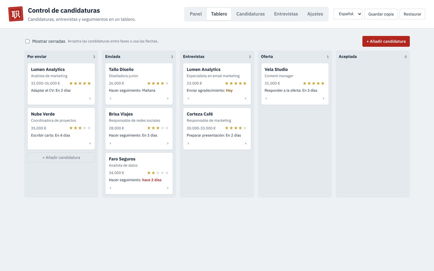Click the Guardar copia button
The image size is (434, 271).
tap(381, 14)
